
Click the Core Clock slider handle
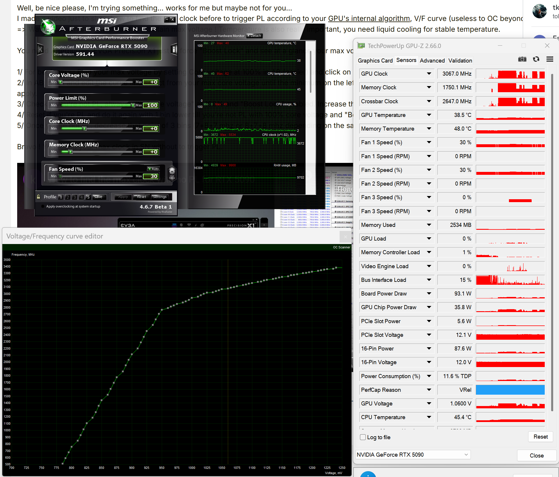point(85,129)
